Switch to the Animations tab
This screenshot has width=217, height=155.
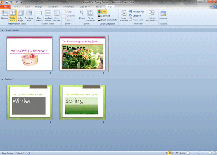click(x=69, y=7)
